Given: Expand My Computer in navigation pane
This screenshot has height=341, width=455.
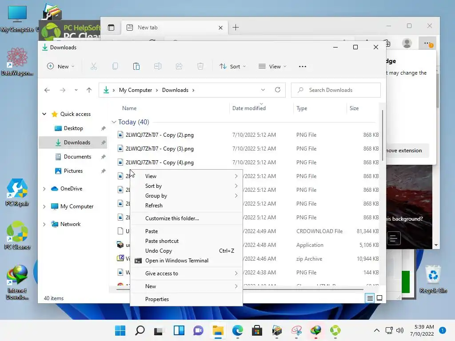Looking at the screenshot, I should point(44,206).
